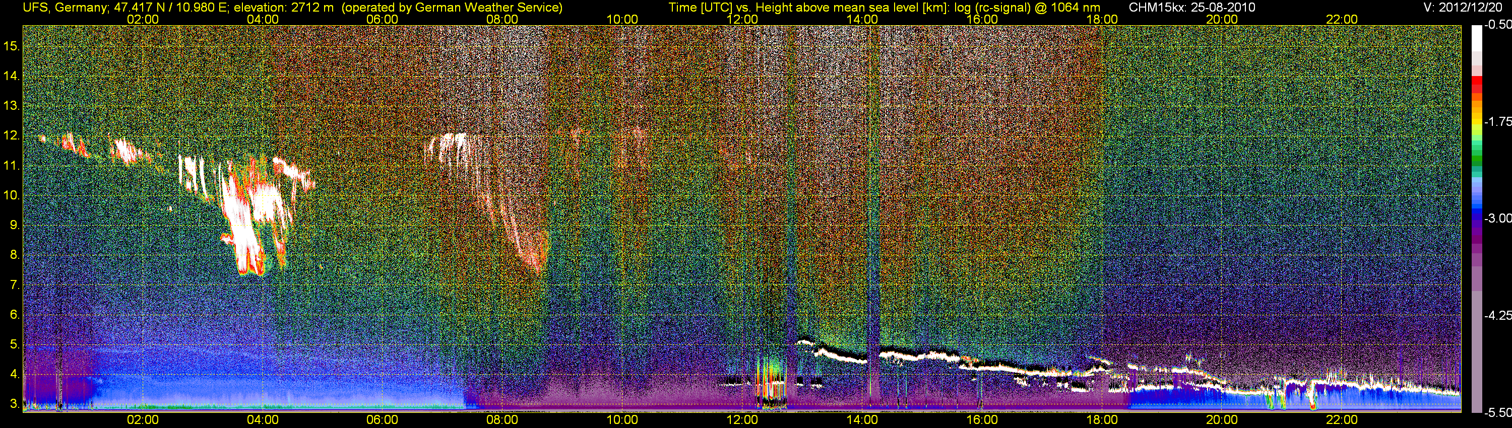Click the 18:00 label on the top time axis
Screen dimensions: 1512x428
click(1102, 19)
